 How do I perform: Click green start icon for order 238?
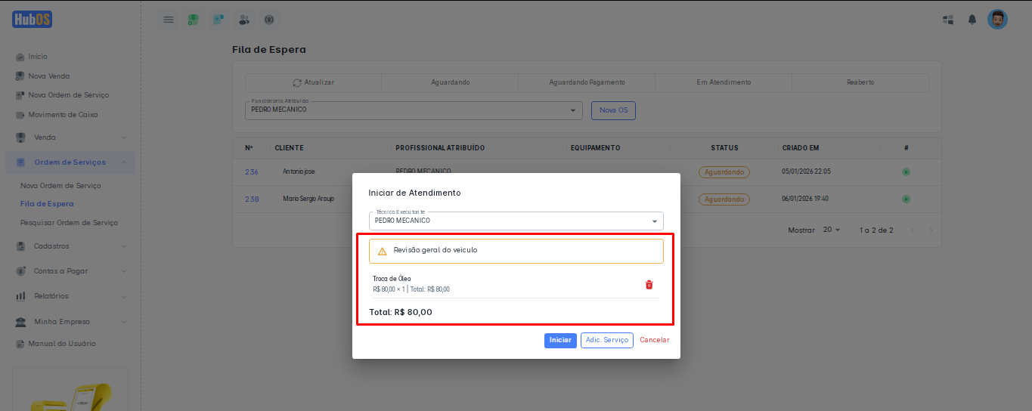point(906,199)
